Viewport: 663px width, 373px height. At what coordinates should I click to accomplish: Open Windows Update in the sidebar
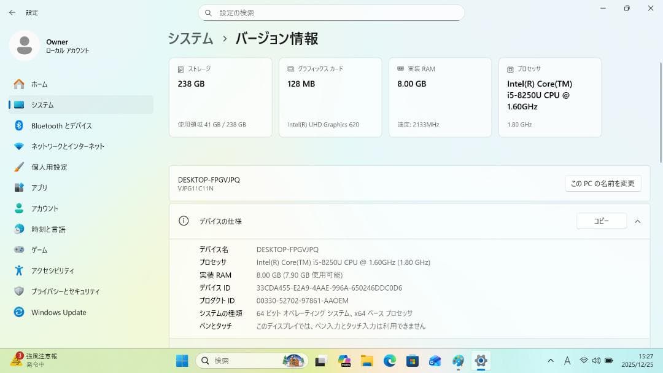[58, 312]
